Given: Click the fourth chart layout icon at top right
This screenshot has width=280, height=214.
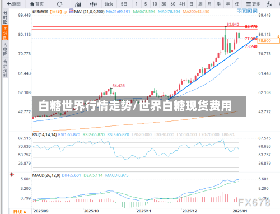Looking at the screenshot, I should click(255, 11).
